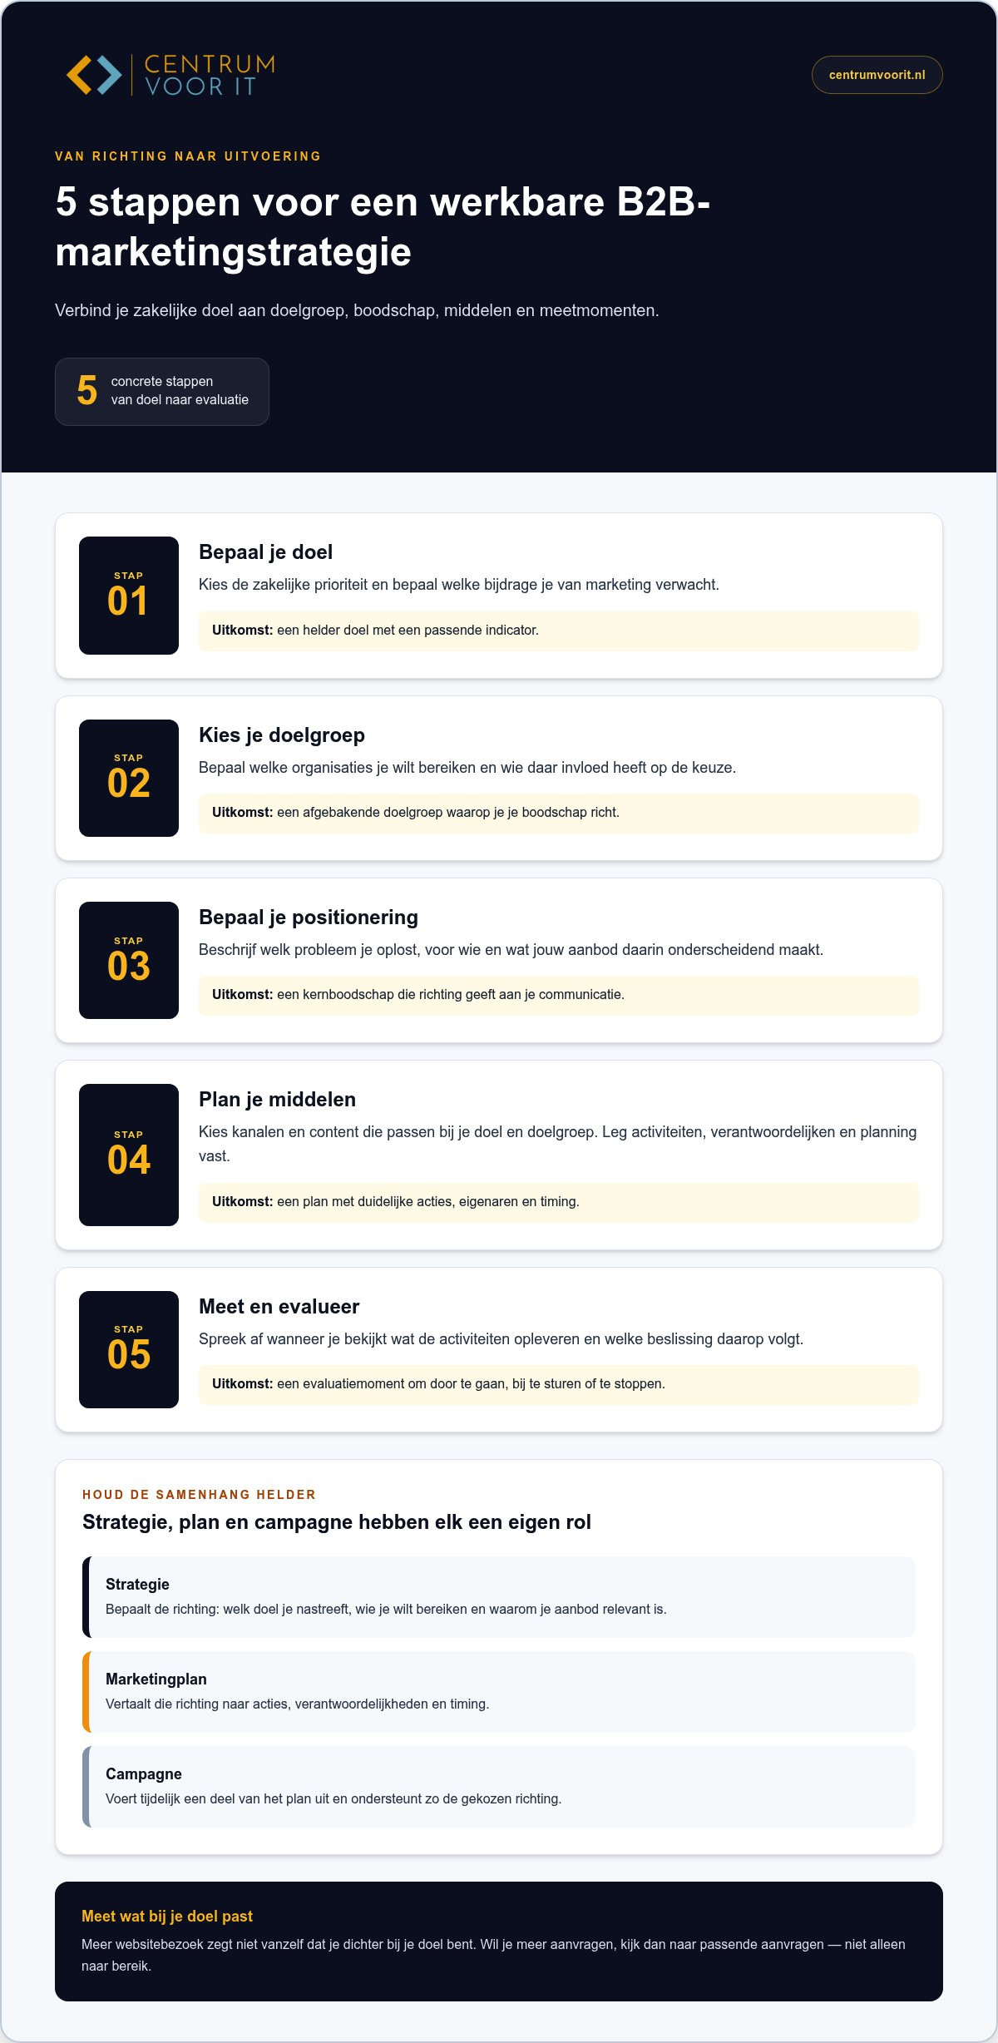Image resolution: width=998 pixels, height=2043 pixels.
Task: Click the STAP 04 number badge
Action: coord(129,1155)
